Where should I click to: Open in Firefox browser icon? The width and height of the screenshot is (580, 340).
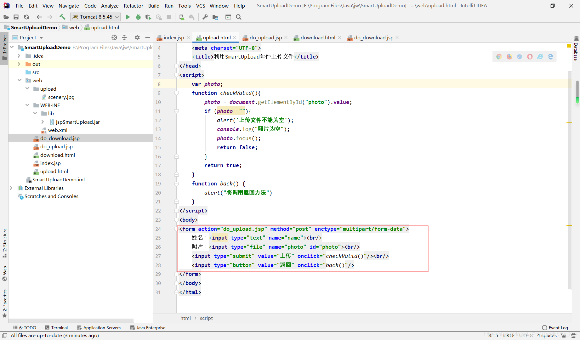509,57
